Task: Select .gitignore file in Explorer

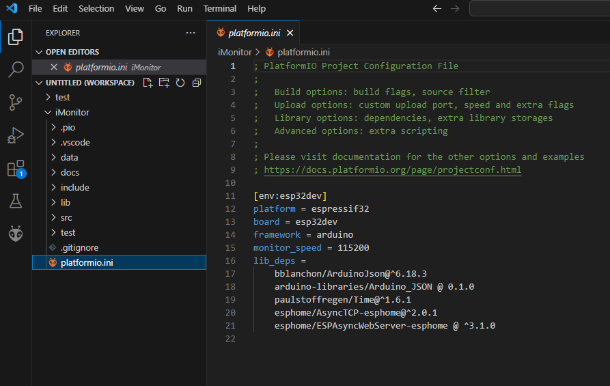Action: [x=79, y=247]
